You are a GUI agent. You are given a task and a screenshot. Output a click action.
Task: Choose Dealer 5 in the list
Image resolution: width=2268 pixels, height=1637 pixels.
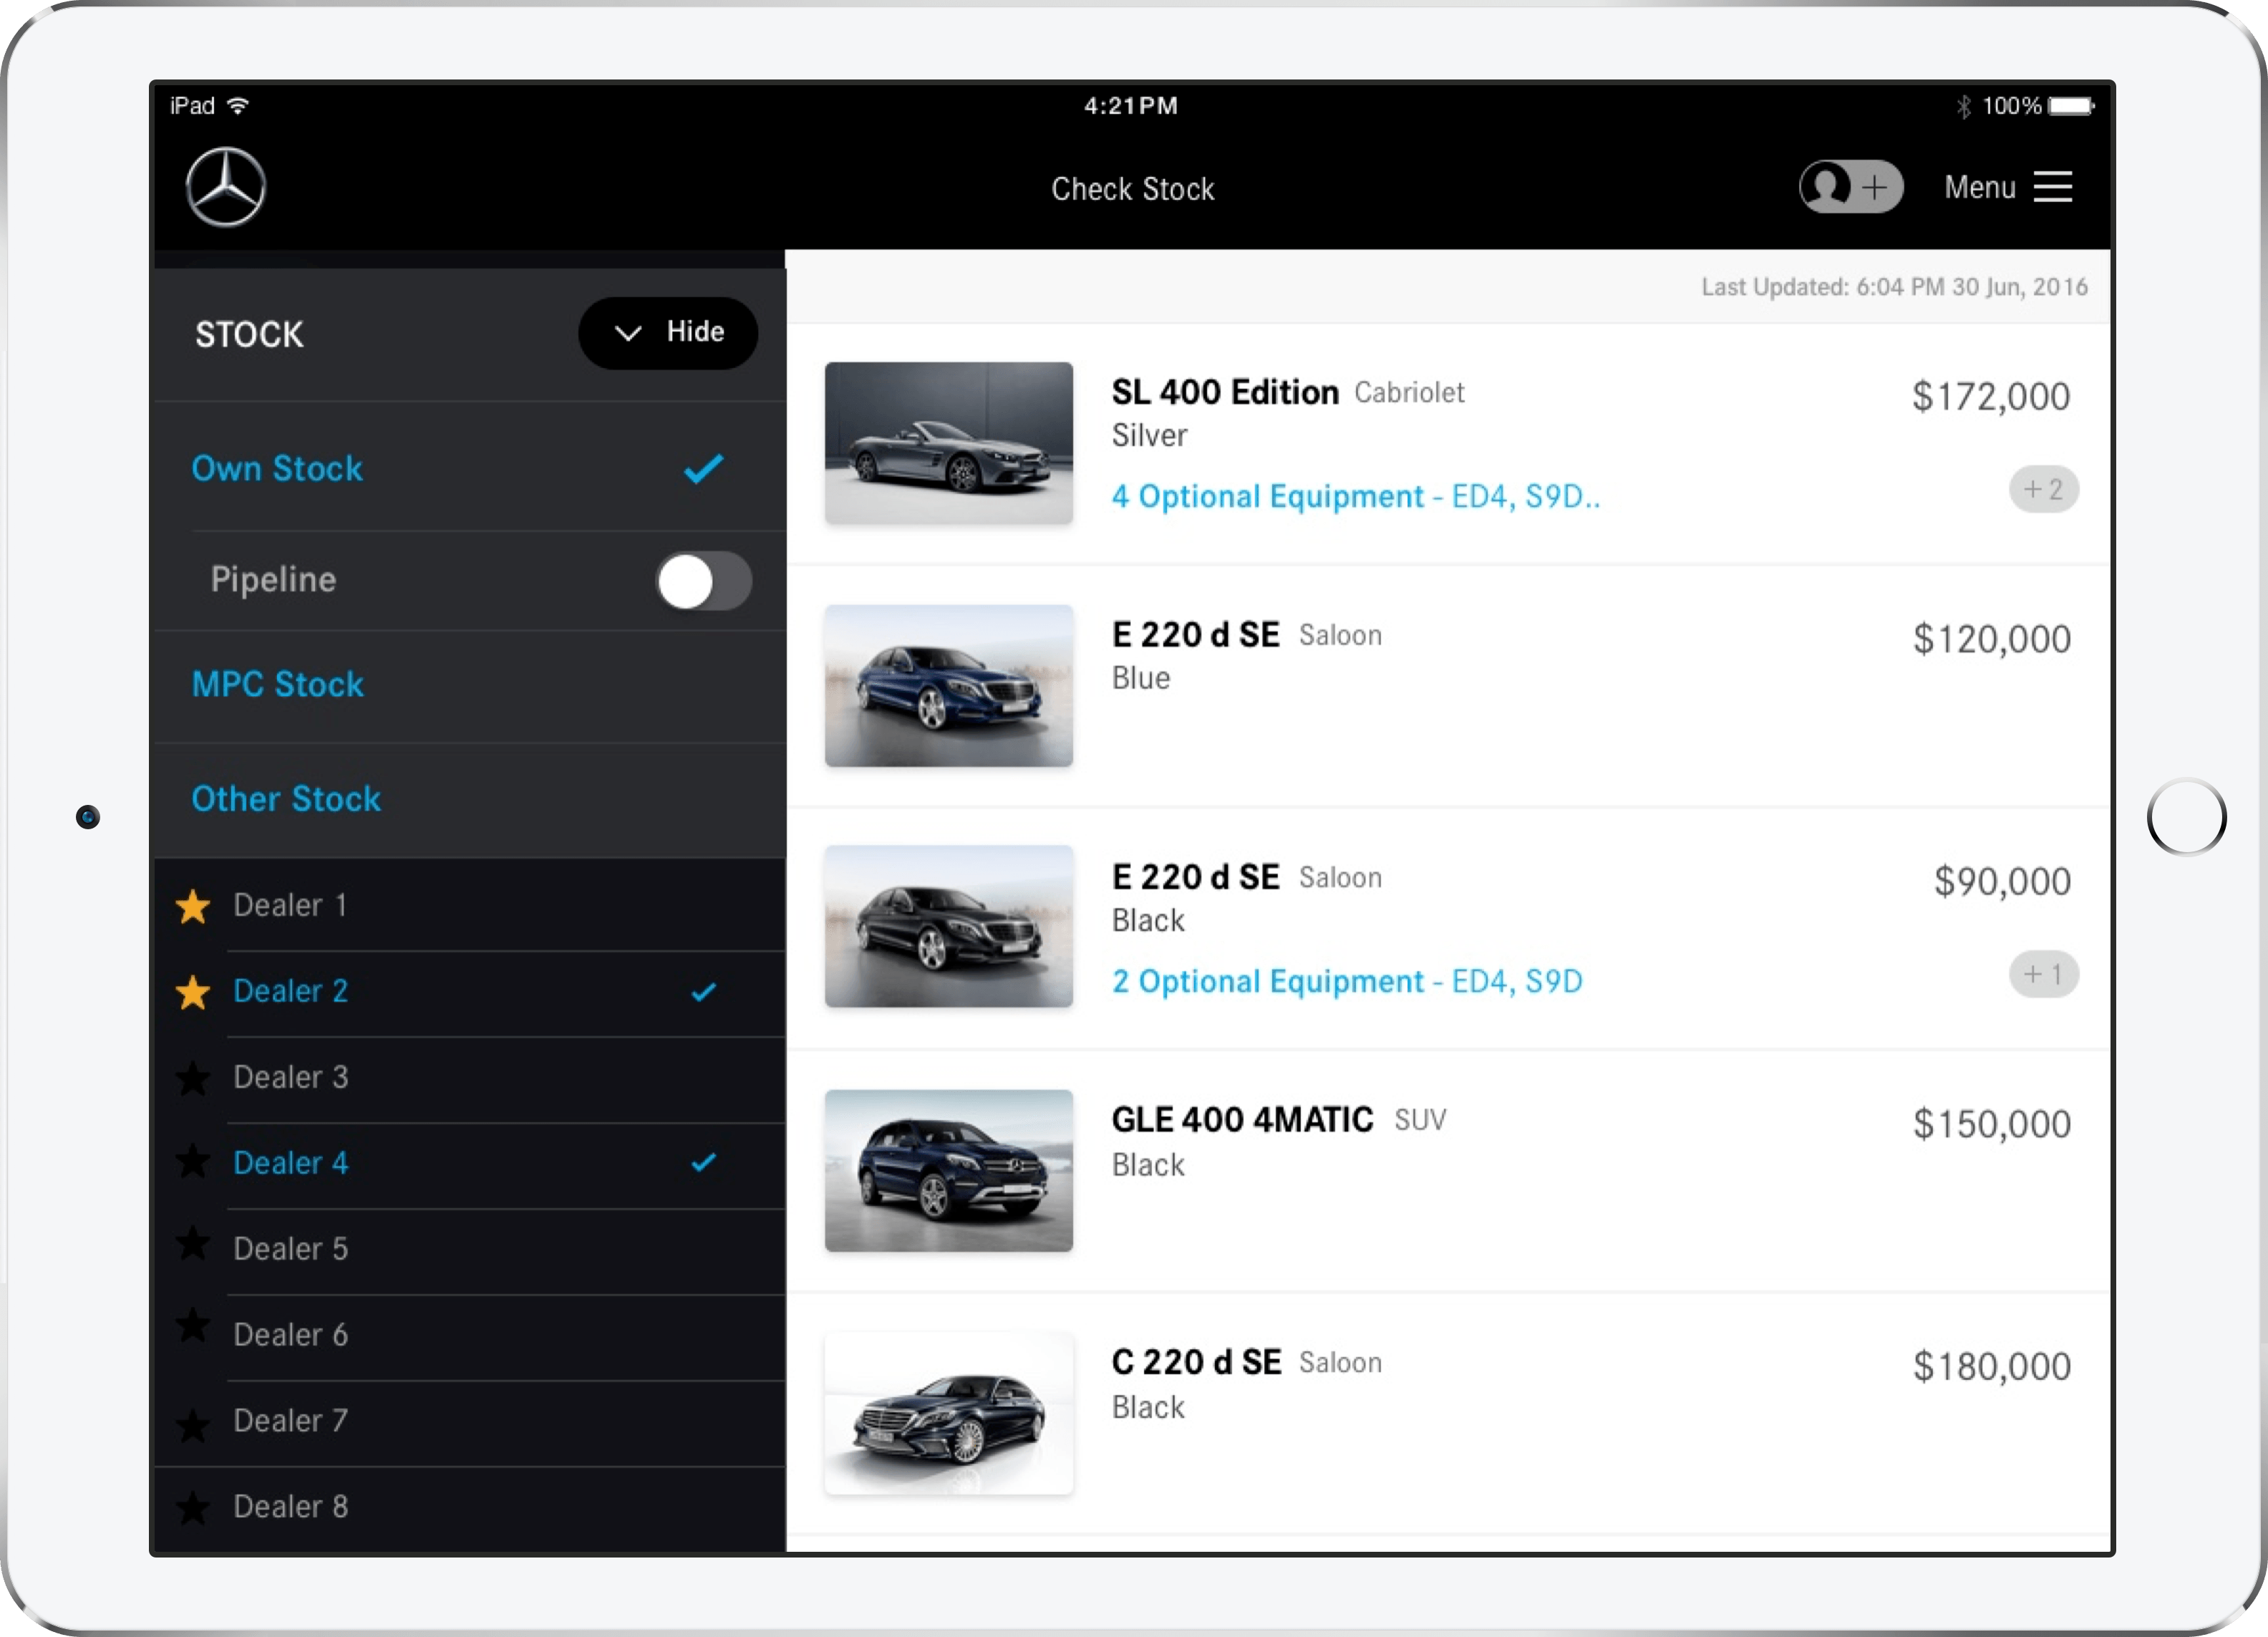[291, 1250]
